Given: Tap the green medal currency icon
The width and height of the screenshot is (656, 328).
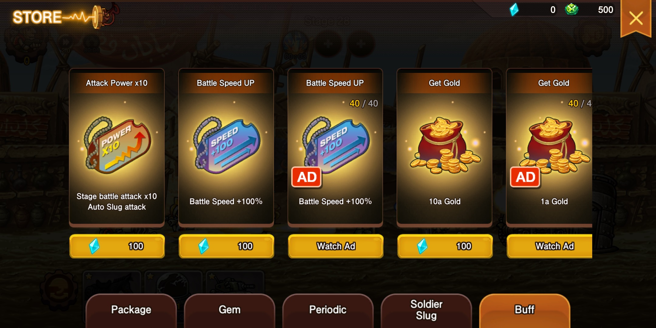Looking at the screenshot, I should (572, 9).
